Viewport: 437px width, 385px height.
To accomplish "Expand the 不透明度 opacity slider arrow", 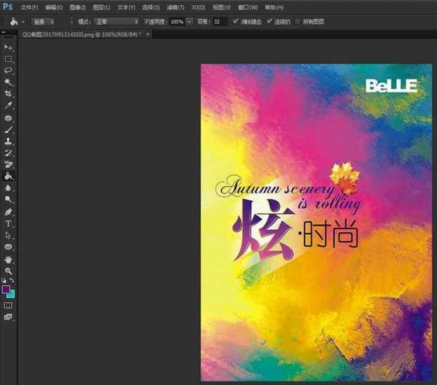I will coord(190,22).
